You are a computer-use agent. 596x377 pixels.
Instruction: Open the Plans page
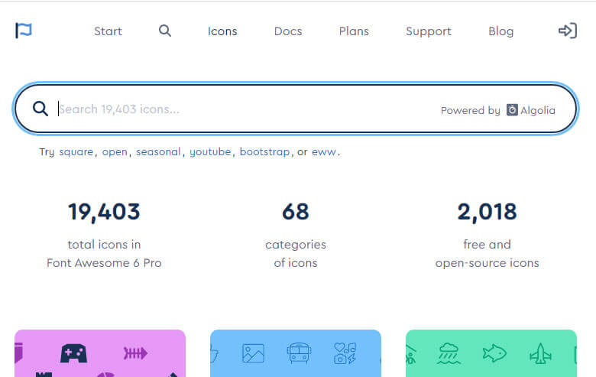[x=354, y=31]
